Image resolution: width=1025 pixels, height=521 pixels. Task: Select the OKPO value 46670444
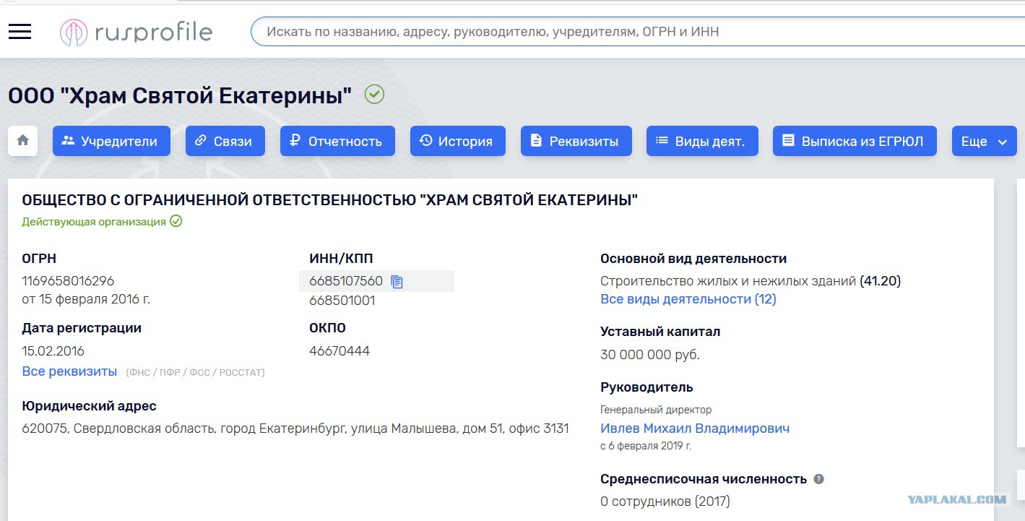click(339, 351)
